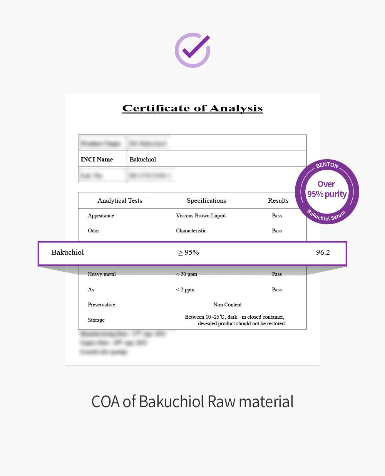
Task: Click the 96.2 result value
Action: click(x=323, y=252)
